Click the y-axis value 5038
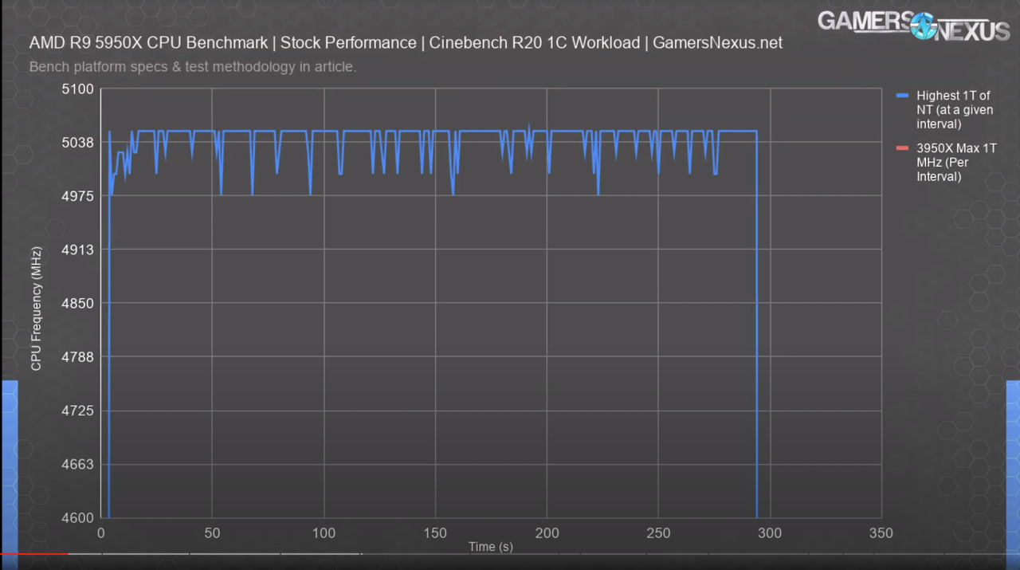The image size is (1020, 570). 78,143
